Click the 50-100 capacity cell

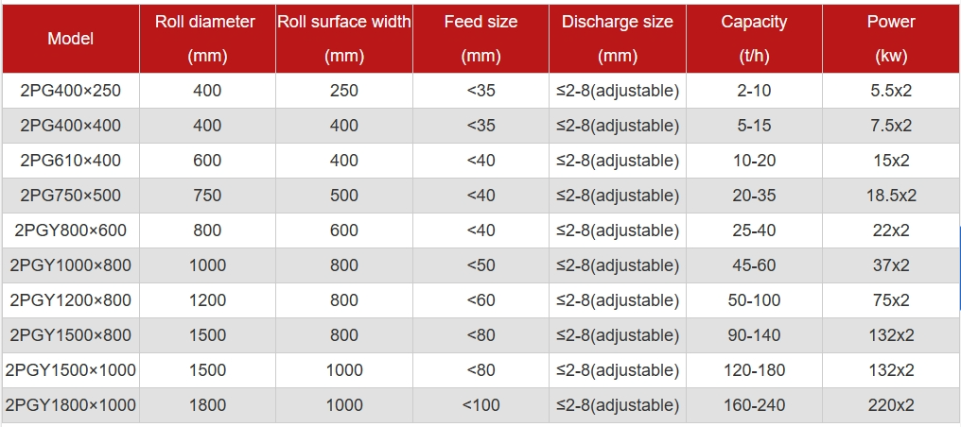(754, 300)
